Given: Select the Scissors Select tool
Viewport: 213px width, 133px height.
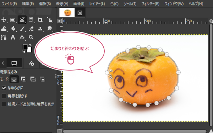Looking at the screenshot, I should point(22,20).
